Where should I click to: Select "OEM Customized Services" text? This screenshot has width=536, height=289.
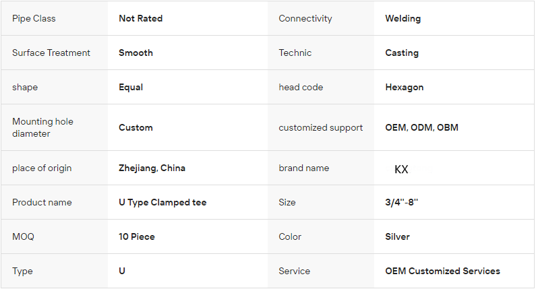click(x=442, y=271)
